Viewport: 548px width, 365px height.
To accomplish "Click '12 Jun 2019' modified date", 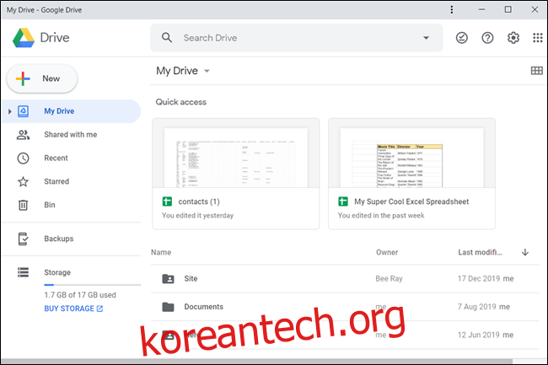I will tap(479, 335).
